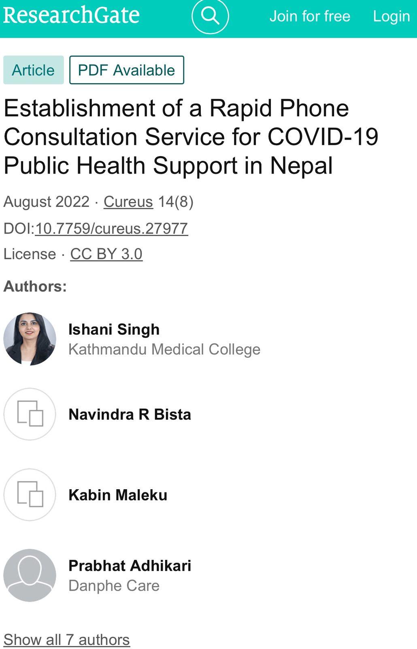Click the PDF Available button
The width and height of the screenshot is (417, 649).
[x=126, y=70]
